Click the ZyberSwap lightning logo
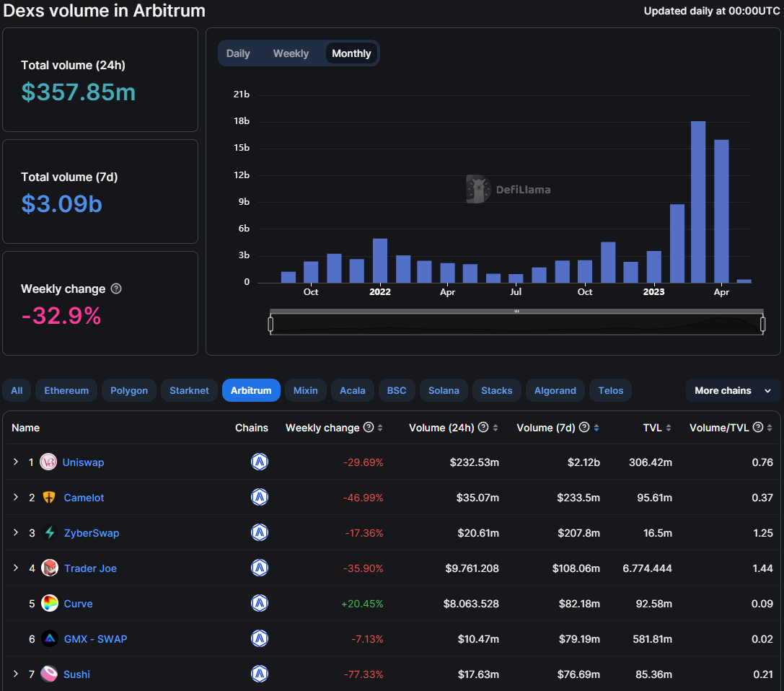784x691 pixels. pos(50,532)
